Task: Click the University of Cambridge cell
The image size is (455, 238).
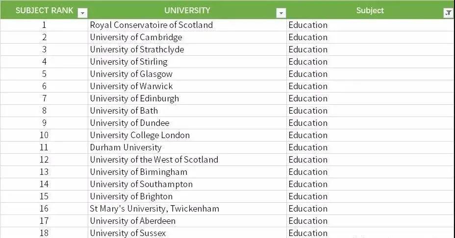Action: [x=187, y=37]
